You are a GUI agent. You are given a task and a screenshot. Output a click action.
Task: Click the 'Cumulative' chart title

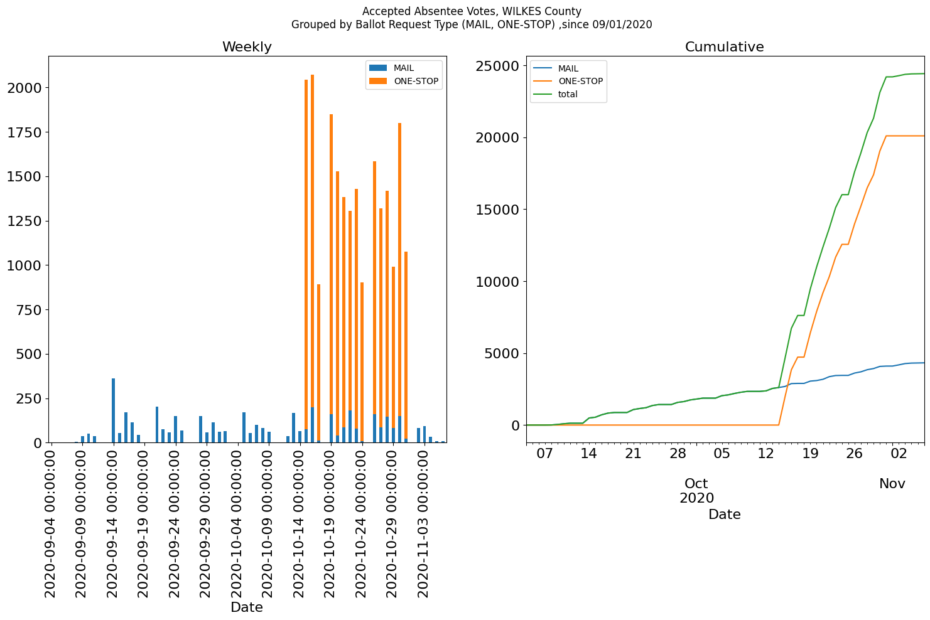pyautogui.click(x=724, y=47)
